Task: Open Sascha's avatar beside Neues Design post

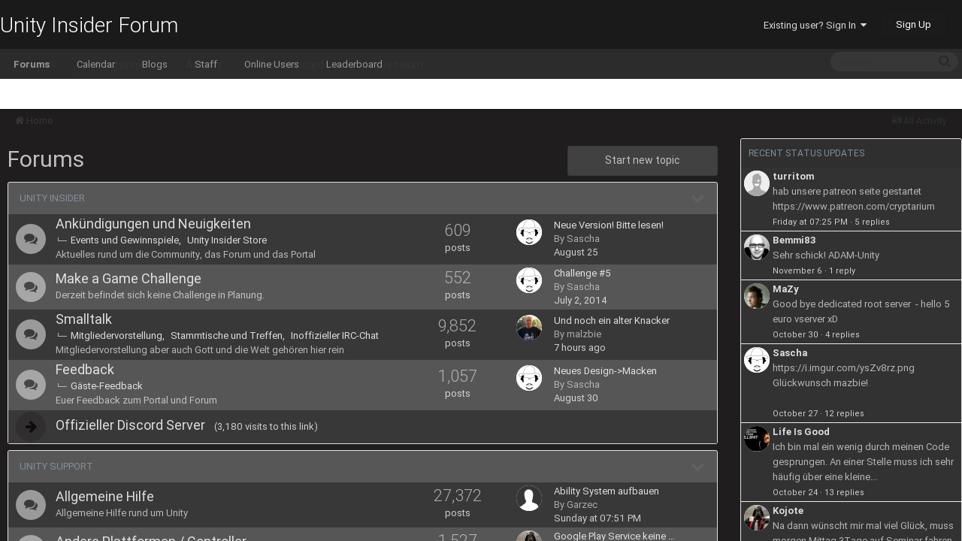Action: 529,378
